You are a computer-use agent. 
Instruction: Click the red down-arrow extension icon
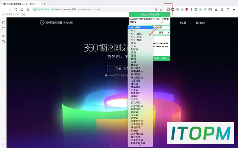point(191,9)
